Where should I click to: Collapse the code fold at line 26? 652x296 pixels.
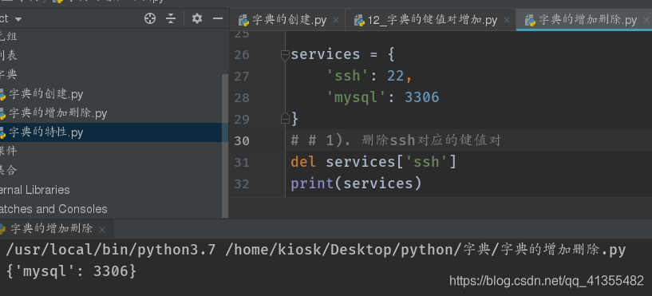(x=285, y=55)
